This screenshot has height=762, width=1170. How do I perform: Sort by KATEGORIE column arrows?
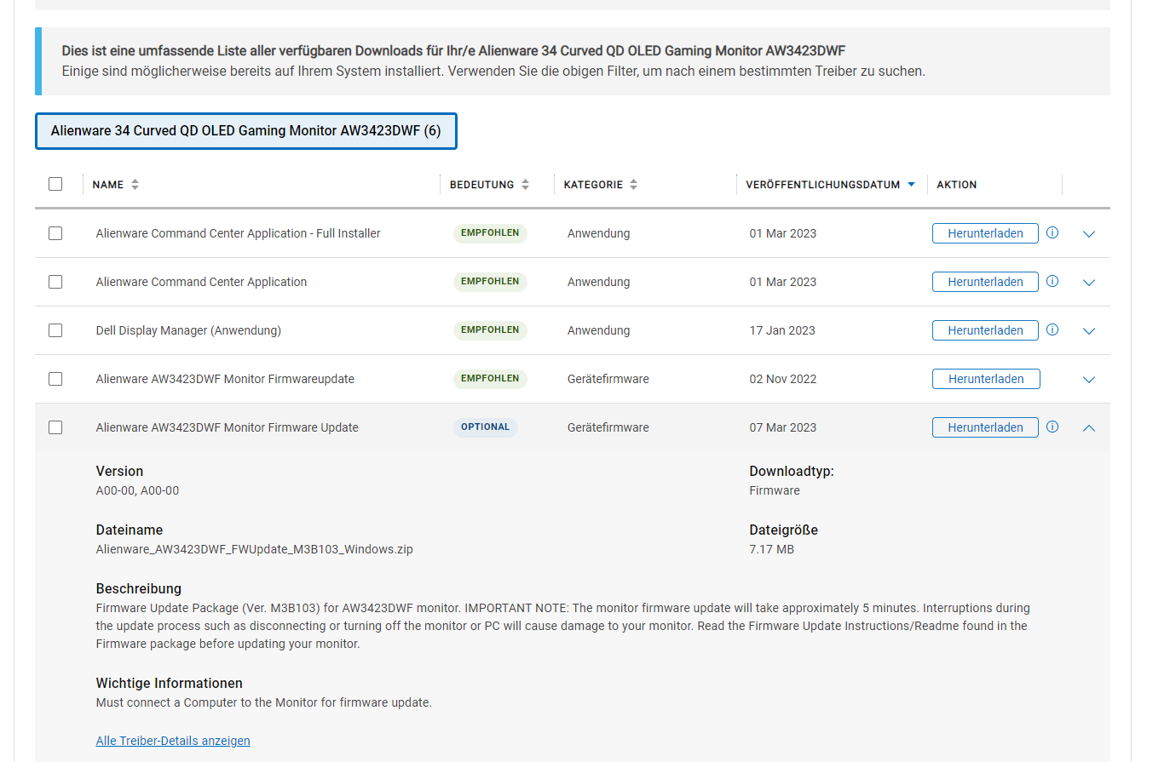pos(634,184)
